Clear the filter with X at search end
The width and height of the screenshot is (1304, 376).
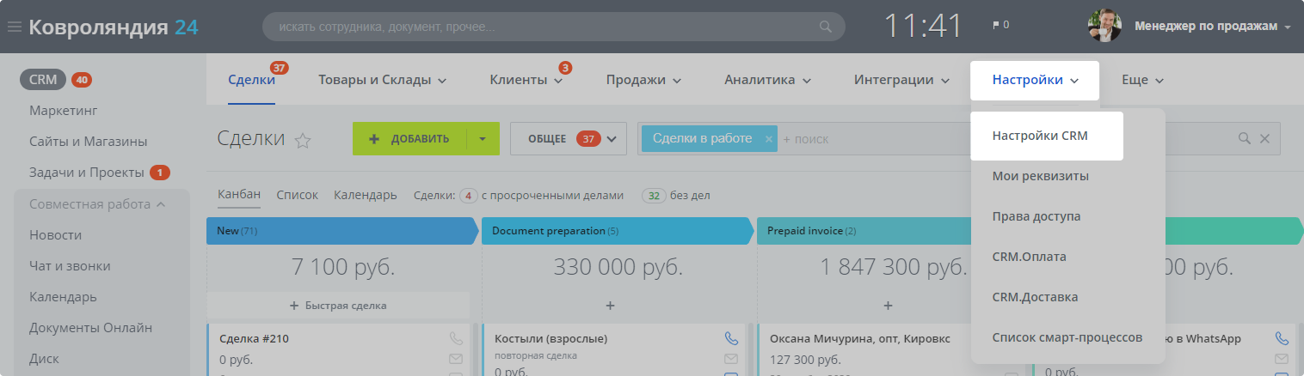1264,139
